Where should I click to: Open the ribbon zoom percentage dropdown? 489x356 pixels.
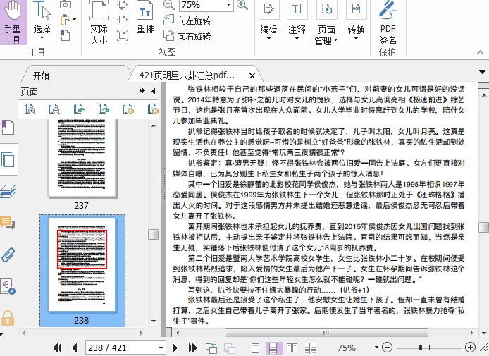[228, 5]
